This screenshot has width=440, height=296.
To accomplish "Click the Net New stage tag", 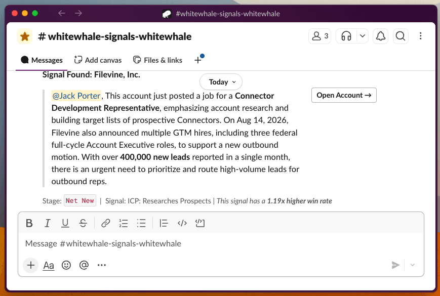I will pos(80,201).
